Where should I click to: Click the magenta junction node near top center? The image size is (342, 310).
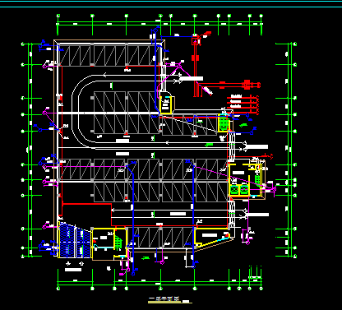pyautogui.click(x=179, y=66)
